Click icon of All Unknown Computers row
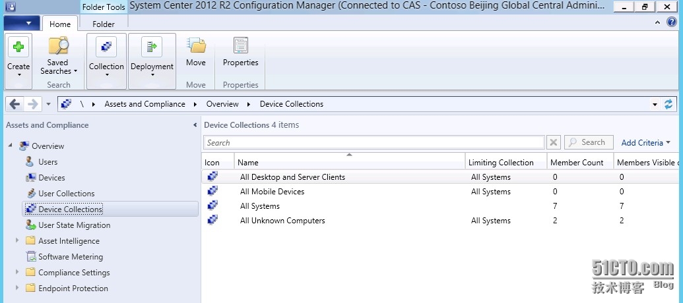 pyautogui.click(x=212, y=220)
